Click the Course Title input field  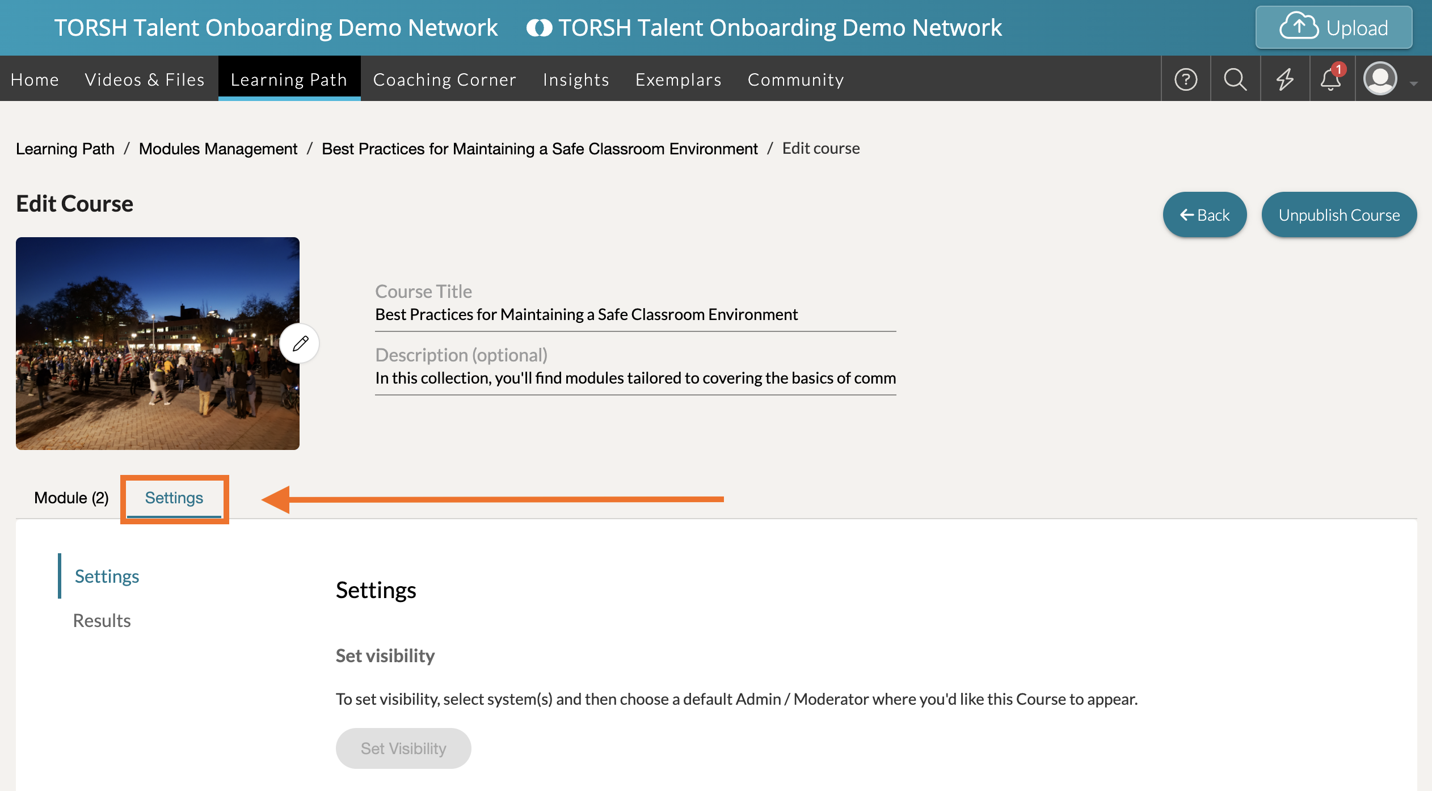click(635, 315)
